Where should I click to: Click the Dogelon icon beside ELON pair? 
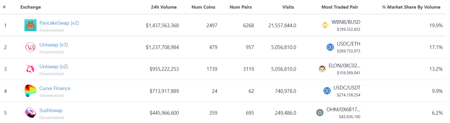coord(322,69)
